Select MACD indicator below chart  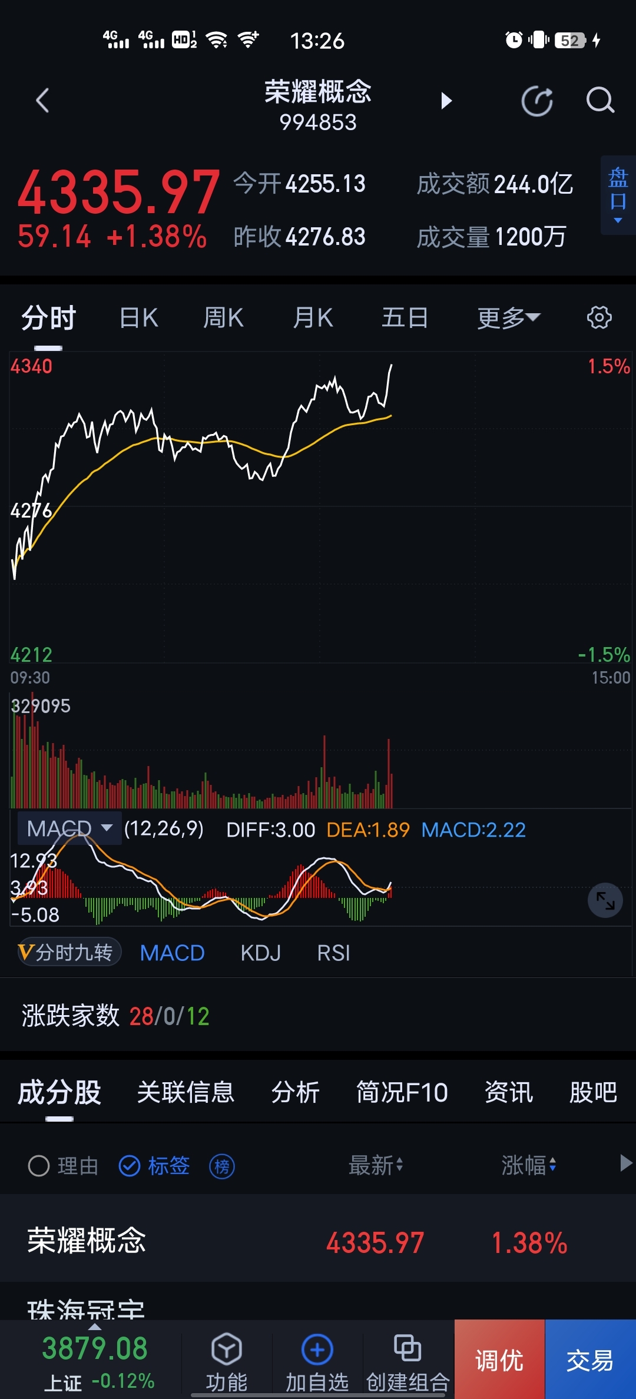172,953
